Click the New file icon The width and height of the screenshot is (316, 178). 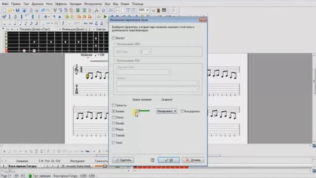(4, 10)
